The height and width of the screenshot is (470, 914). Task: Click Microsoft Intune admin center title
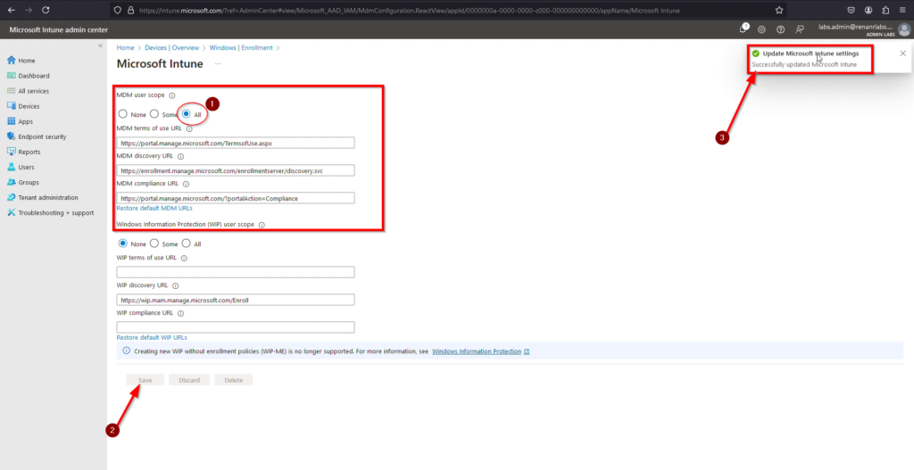point(58,29)
